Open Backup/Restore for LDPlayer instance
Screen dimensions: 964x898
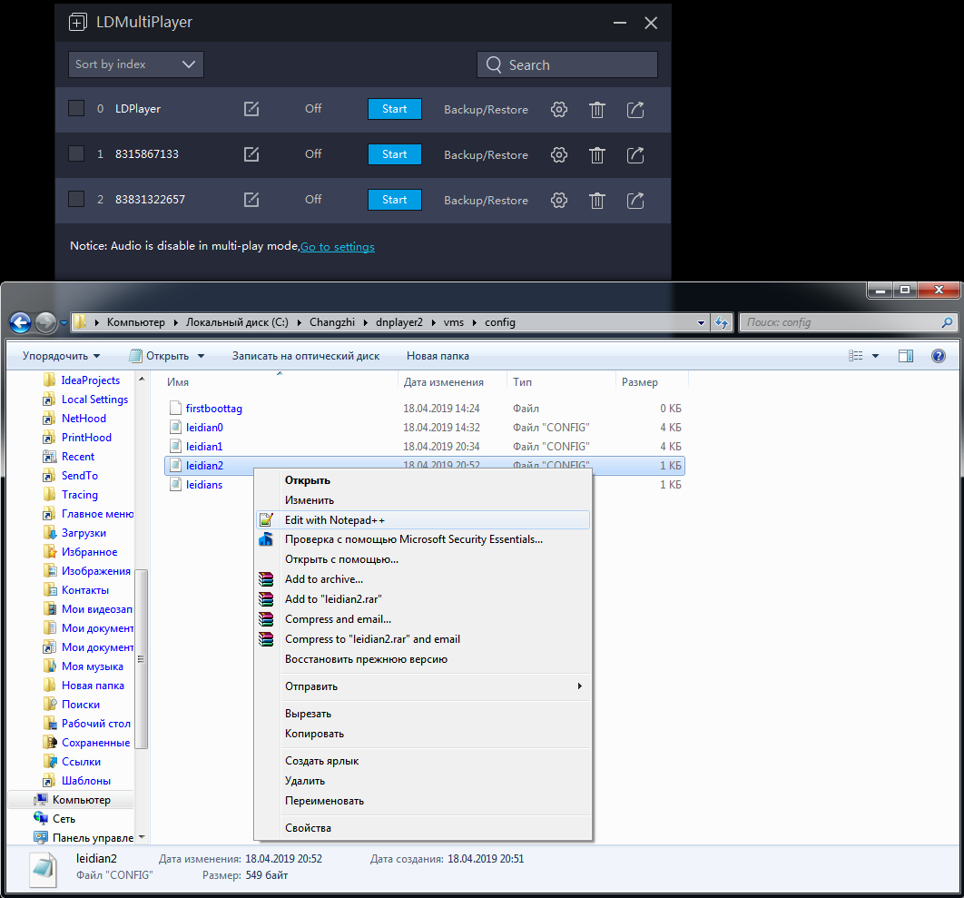coord(486,110)
